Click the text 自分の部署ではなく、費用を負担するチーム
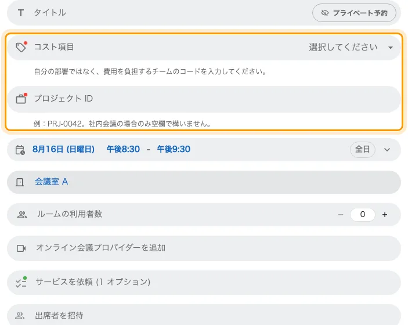408x325 pixels. [103, 71]
